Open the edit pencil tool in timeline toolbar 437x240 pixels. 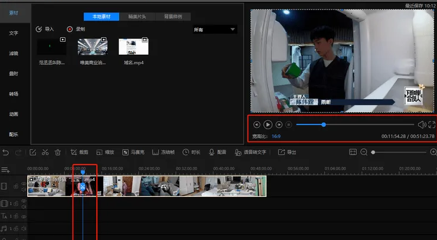[x=32, y=152]
